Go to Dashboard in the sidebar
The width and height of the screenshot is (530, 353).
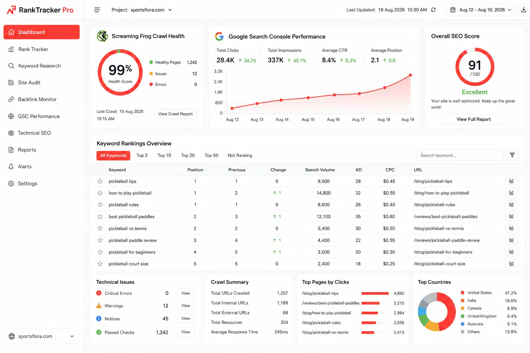pos(41,32)
